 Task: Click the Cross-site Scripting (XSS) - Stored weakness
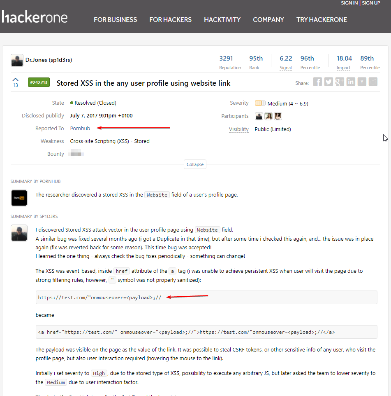click(x=110, y=141)
